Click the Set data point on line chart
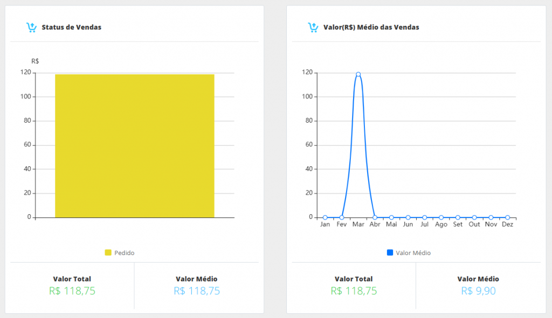This screenshot has width=552, height=318. [458, 217]
